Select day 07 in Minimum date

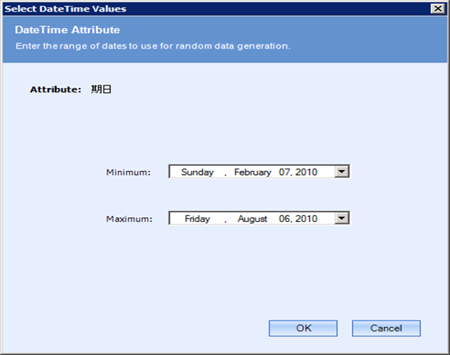(x=285, y=172)
